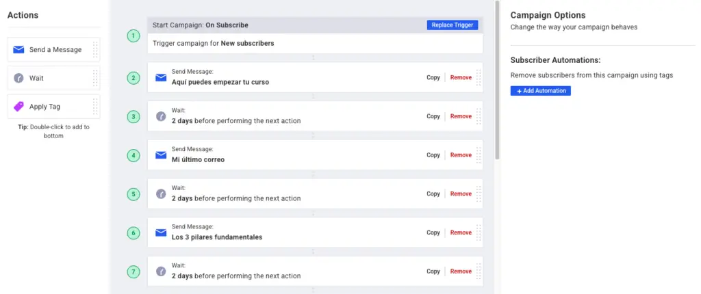
Task: Remove the 'Mi último correo' message step
Action: tap(461, 155)
